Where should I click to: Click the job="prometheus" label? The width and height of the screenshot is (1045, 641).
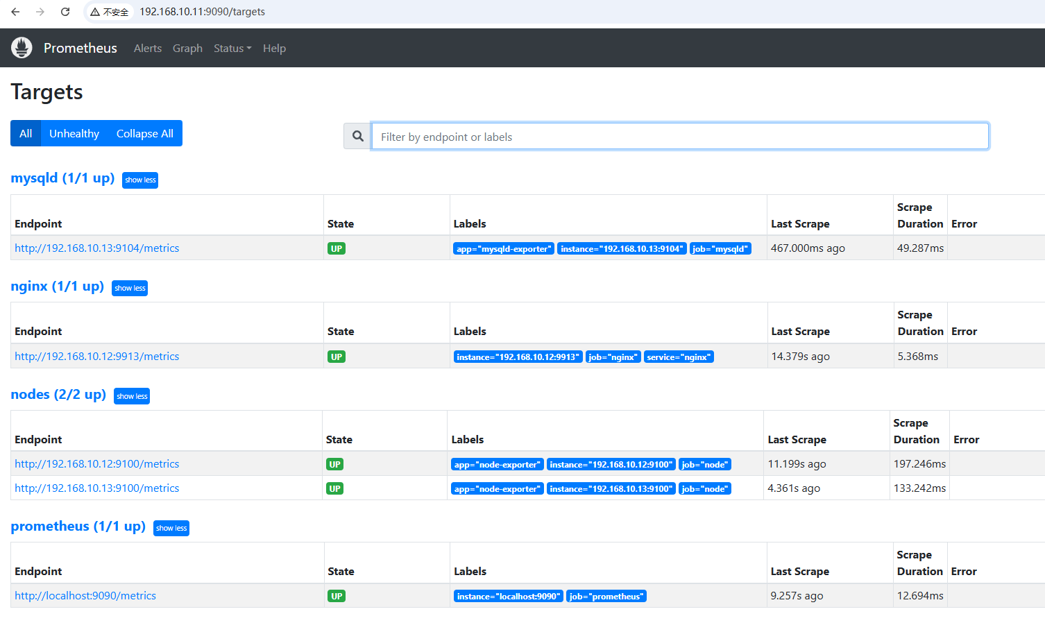606,597
